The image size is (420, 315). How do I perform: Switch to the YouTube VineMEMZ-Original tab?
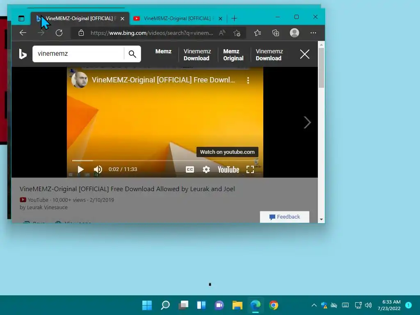[x=177, y=18]
